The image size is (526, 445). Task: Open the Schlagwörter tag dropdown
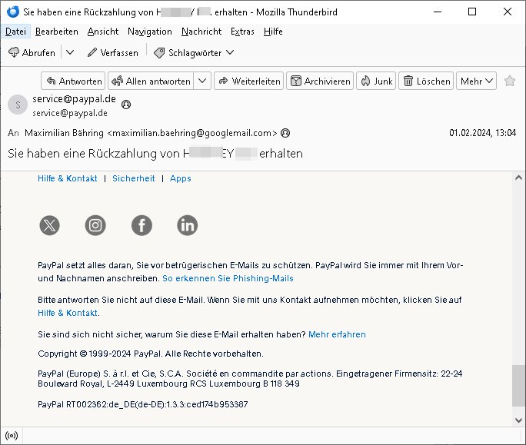click(x=194, y=53)
